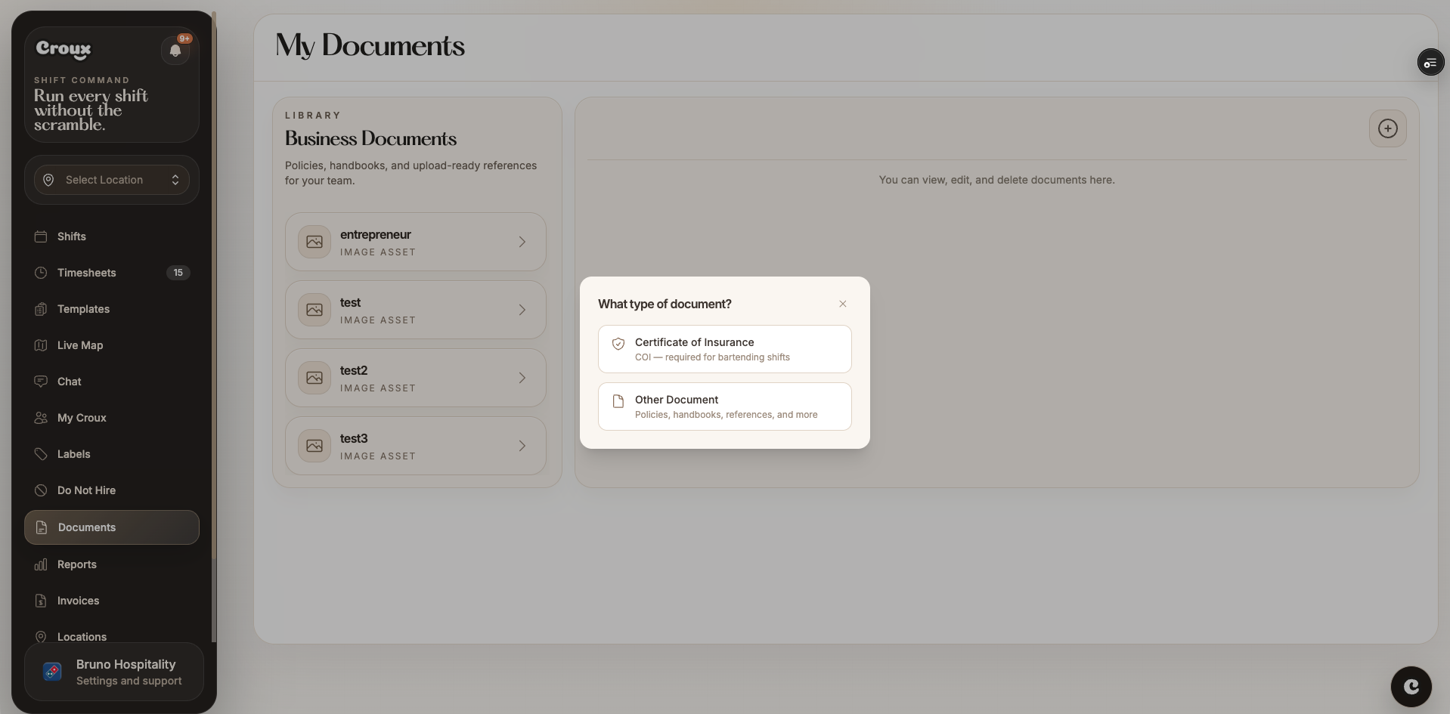Open Timesheets from the sidebar
The width and height of the screenshot is (1450, 714).
(x=112, y=273)
